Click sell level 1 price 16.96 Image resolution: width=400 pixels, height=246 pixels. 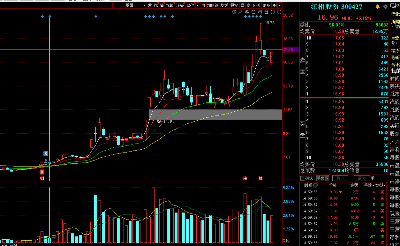coord(338,94)
